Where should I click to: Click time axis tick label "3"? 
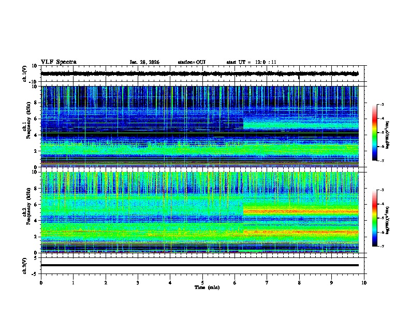click(x=138, y=283)
